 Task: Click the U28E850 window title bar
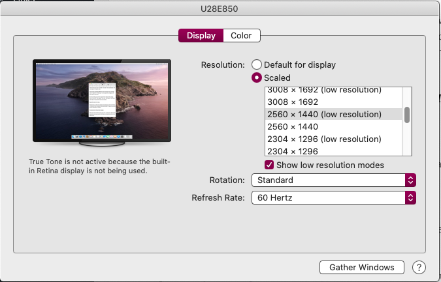coord(220,9)
